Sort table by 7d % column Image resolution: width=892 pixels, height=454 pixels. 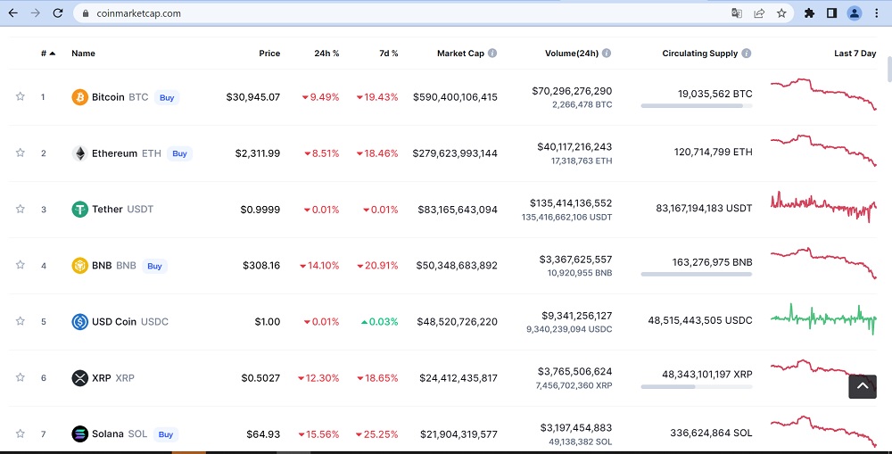click(x=389, y=54)
